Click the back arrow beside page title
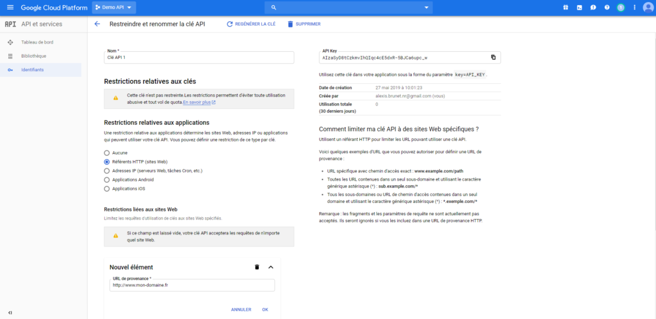 pyautogui.click(x=97, y=24)
